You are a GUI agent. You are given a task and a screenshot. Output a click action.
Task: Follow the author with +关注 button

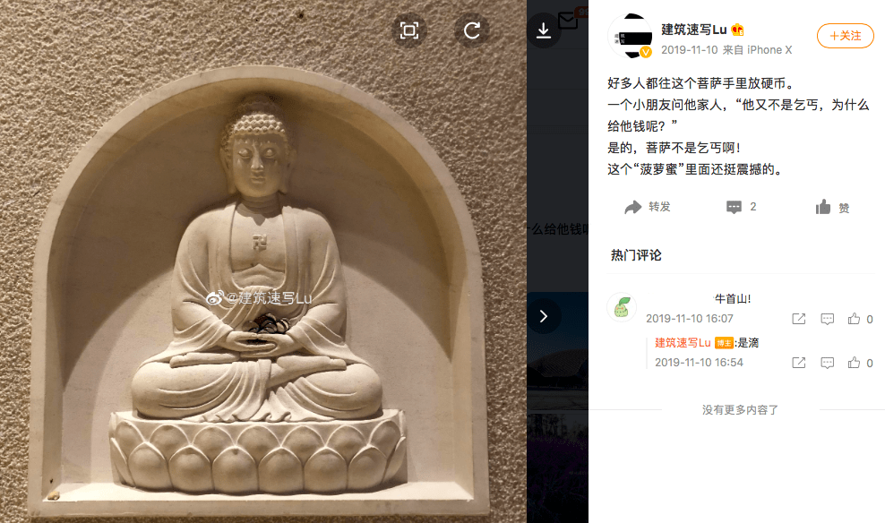tap(846, 36)
